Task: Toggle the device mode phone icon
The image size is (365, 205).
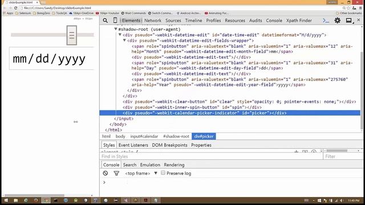Action: 115,20
